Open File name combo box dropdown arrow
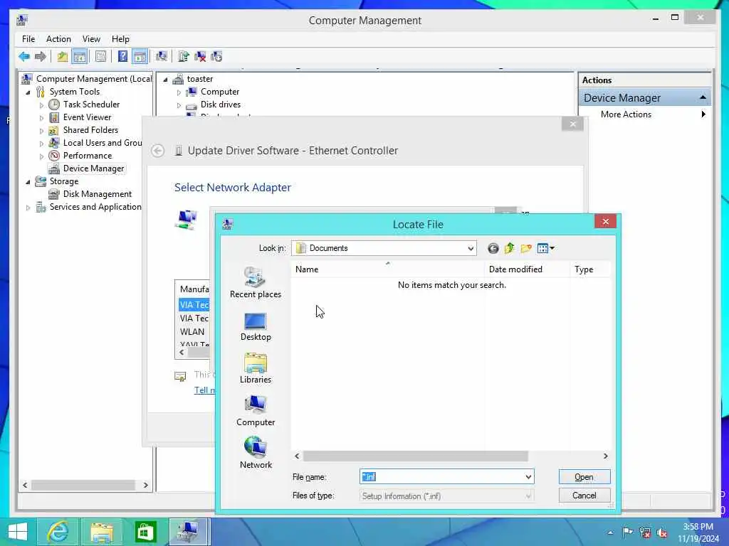This screenshot has width=729, height=546. pos(528,477)
